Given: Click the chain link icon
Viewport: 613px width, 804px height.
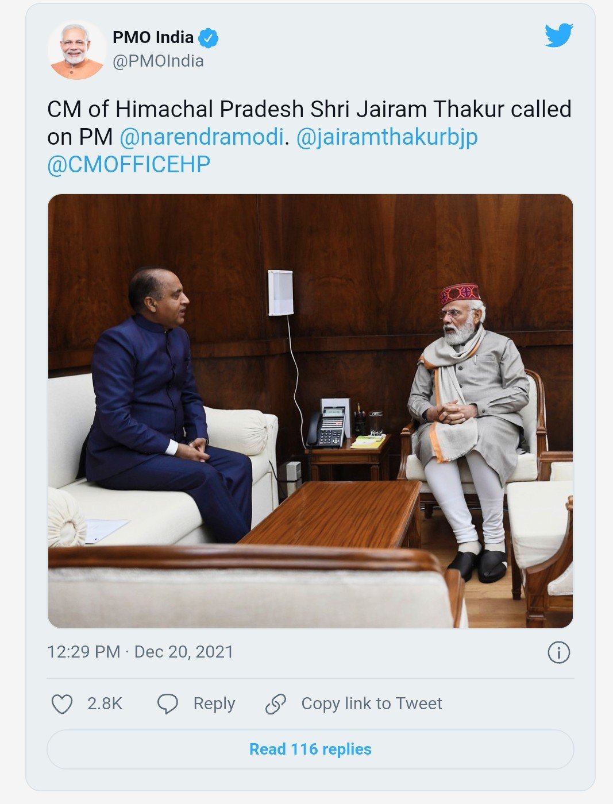Looking at the screenshot, I should 276,704.
